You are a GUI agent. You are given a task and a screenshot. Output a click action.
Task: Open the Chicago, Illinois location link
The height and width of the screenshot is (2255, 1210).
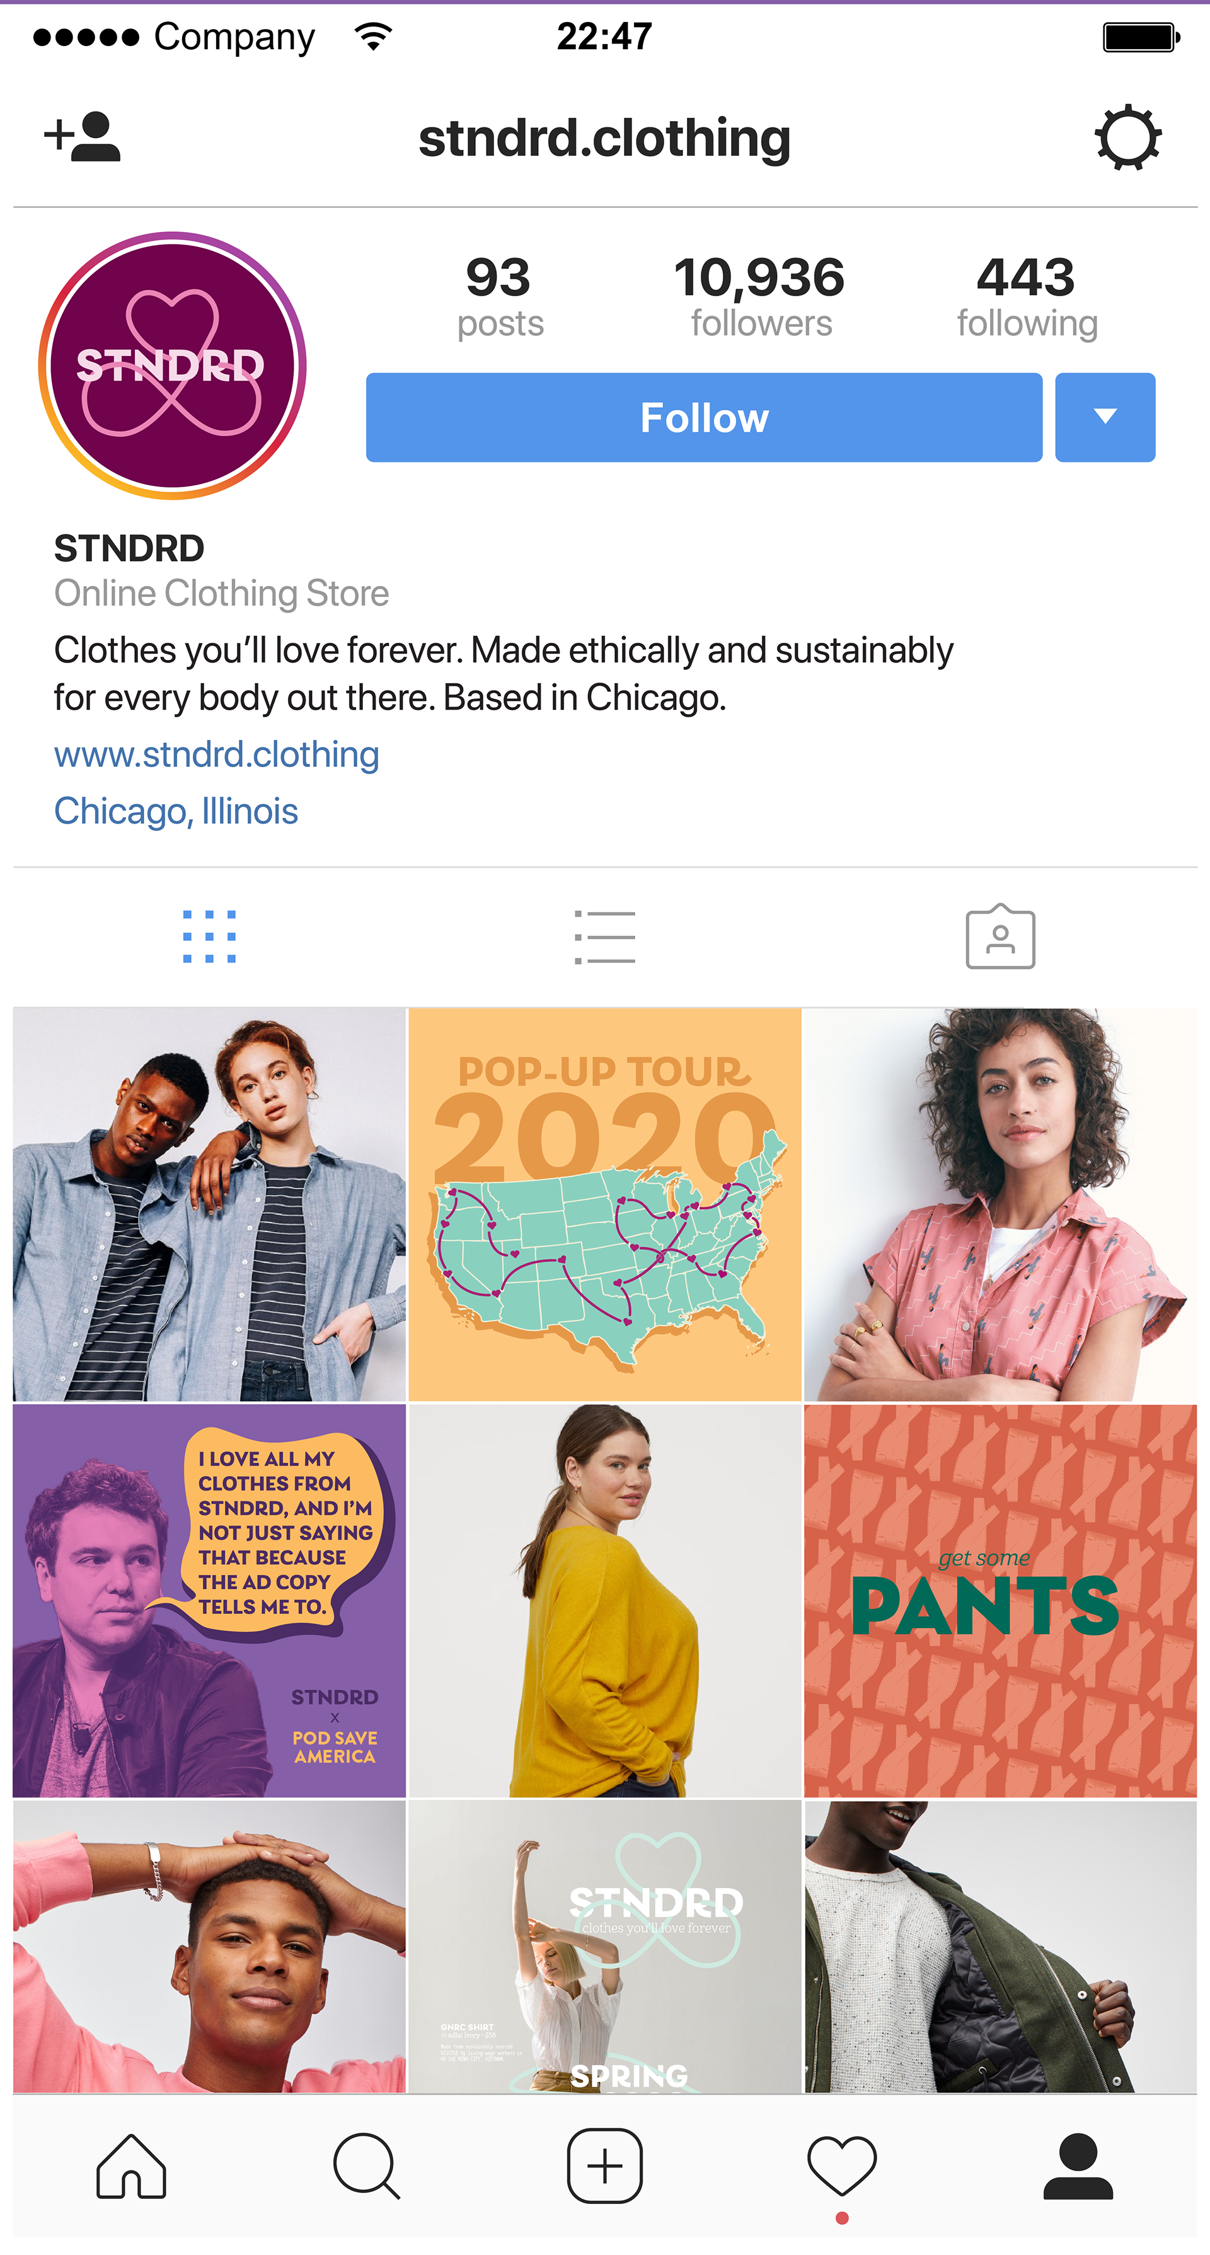coord(176,812)
